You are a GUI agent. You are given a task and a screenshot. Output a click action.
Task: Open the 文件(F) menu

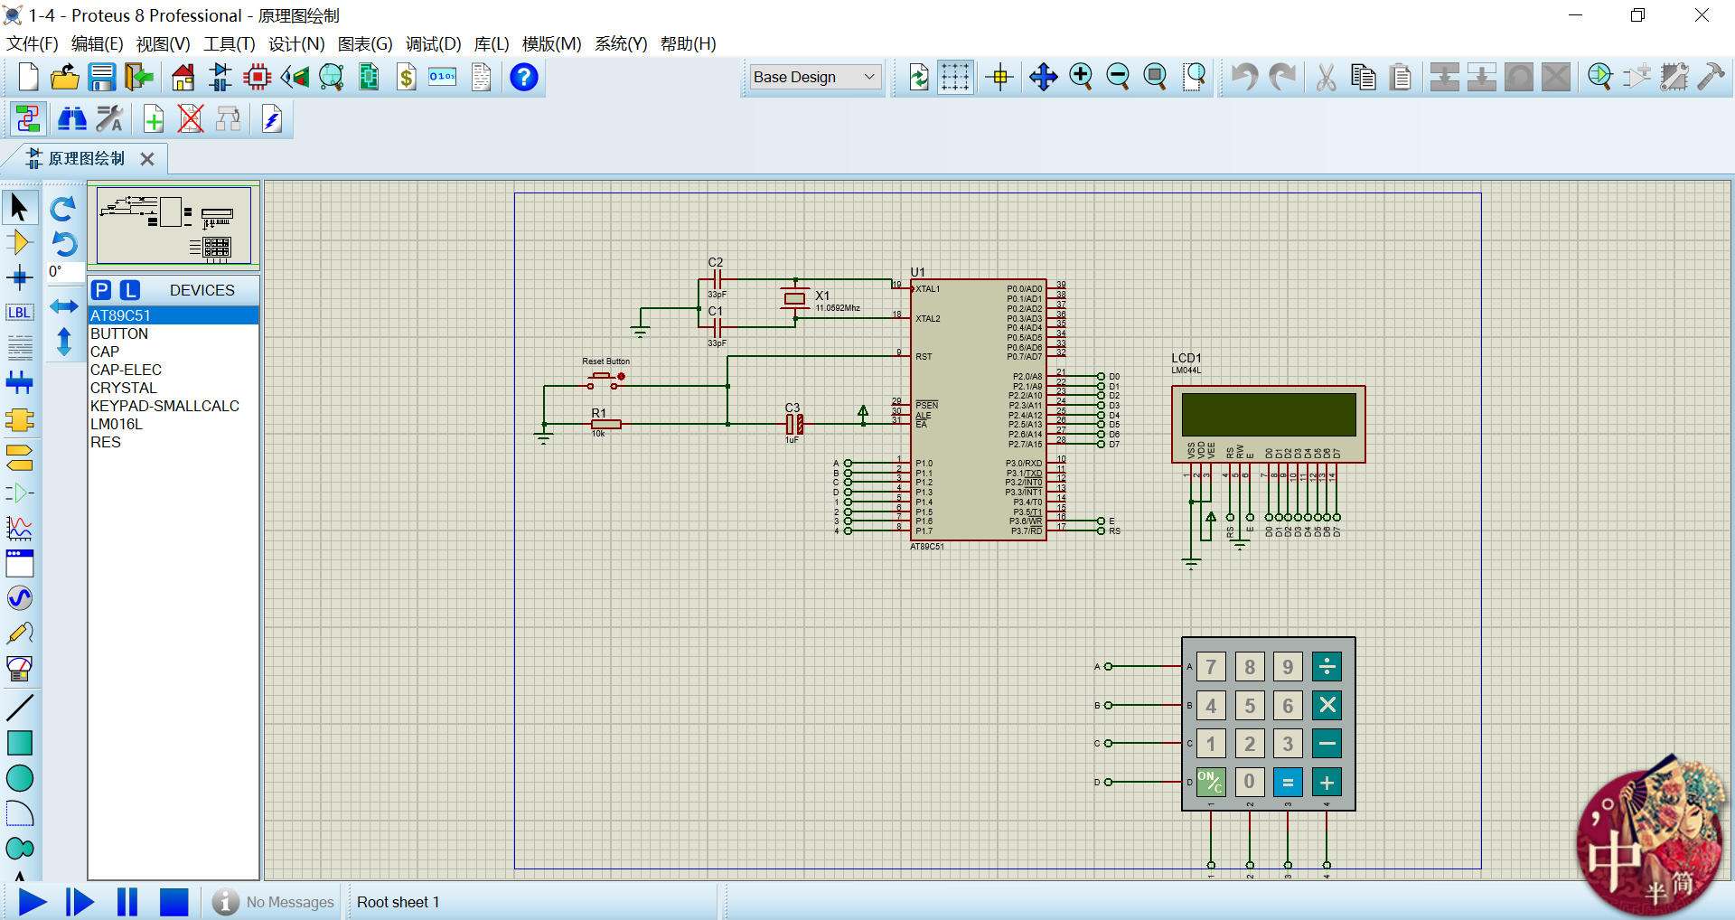pyautogui.click(x=33, y=43)
